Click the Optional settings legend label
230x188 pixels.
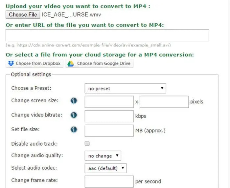click(31, 74)
